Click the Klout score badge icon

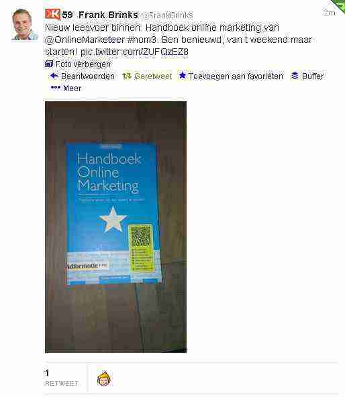click(53, 14)
